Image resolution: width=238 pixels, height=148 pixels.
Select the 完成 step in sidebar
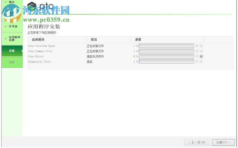pyautogui.click(x=12, y=62)
